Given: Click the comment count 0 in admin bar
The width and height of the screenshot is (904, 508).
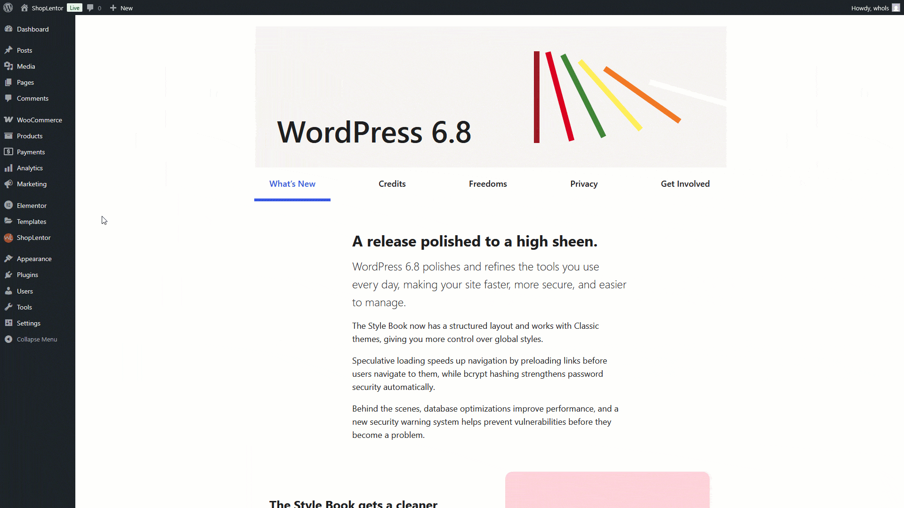Looking at the screenshot, I should point(99,8).
